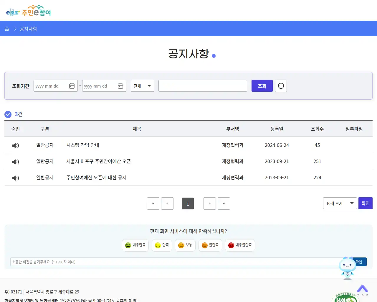The image size is (377, 302).
Task: Open end date calendar picker icon
Action: pos(120,86)
